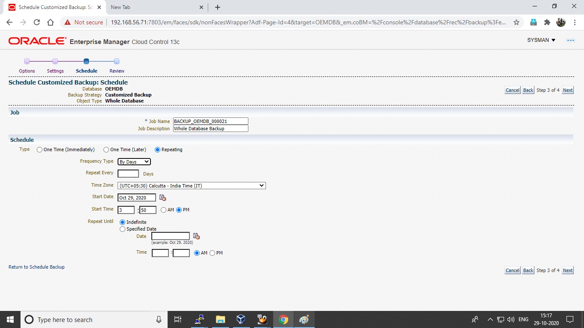The width and height of the screenshot is (584, 328).
Task: Click the Next button
Action: click(567, 90)
